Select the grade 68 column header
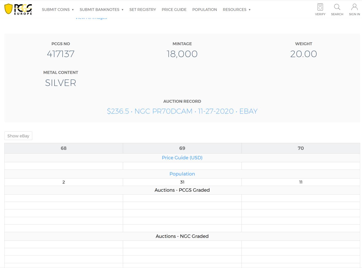This screenshot has height=268, width=362. pyautogui.click(x=64, y=148)
